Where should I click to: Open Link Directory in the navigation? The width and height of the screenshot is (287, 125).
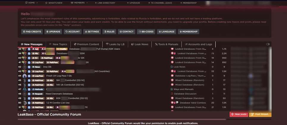[105, 3]
